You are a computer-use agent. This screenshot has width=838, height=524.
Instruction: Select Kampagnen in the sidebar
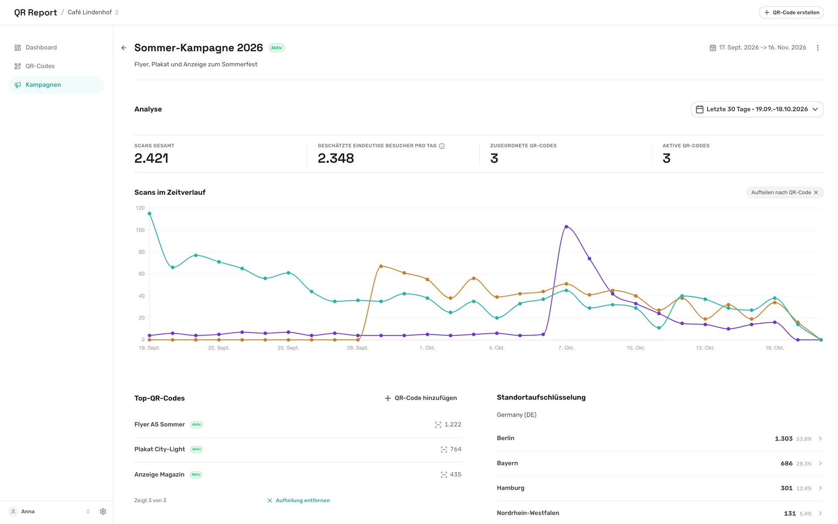coord(56,85)
